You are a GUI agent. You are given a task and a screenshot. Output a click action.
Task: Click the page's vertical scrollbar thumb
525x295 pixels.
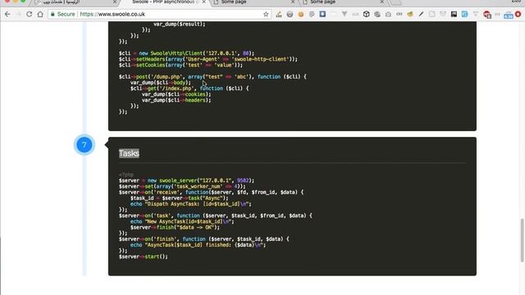[x=522, y=240]
